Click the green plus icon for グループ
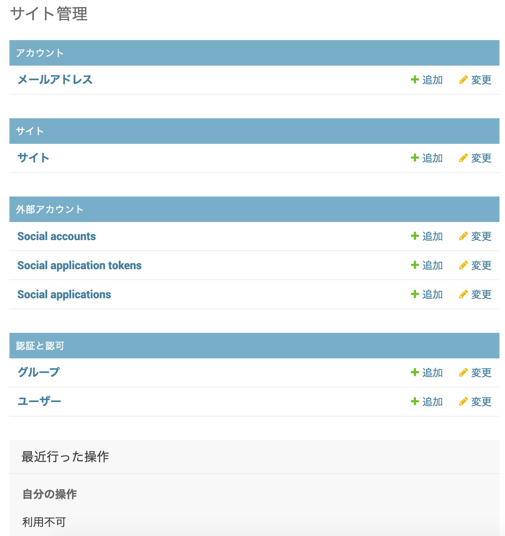This screenshot has height=536, width=505. pyautogui.click(x=415, y=373)
